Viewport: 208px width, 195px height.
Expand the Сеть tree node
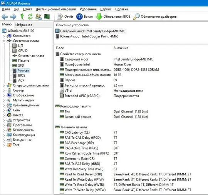[4, 110]
